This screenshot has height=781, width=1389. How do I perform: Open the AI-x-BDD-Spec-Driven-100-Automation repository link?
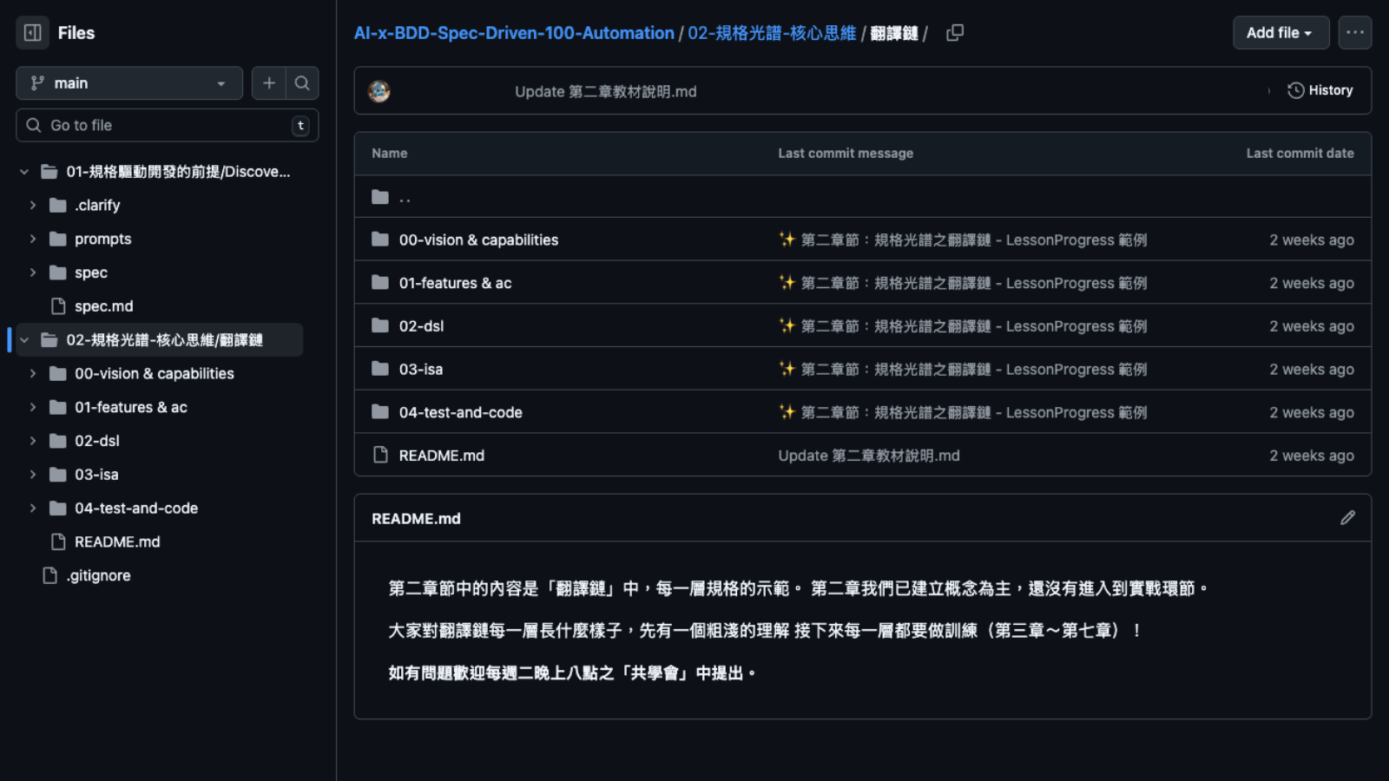(514, 33)
